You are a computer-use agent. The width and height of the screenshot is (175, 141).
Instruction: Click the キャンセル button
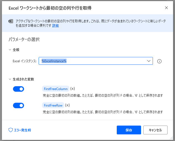click(155, 130)
